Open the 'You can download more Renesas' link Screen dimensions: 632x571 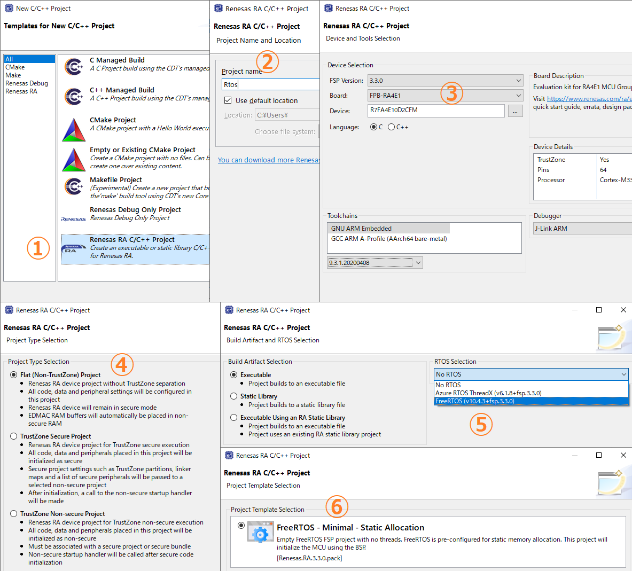pos(268,160)
